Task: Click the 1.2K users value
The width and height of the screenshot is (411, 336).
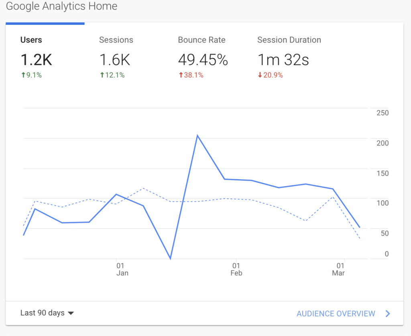Action: (36, 60)
